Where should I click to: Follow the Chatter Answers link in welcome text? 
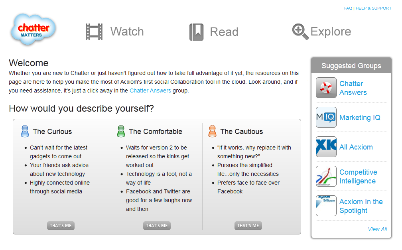pyautogui.click(x=150, y=91)
